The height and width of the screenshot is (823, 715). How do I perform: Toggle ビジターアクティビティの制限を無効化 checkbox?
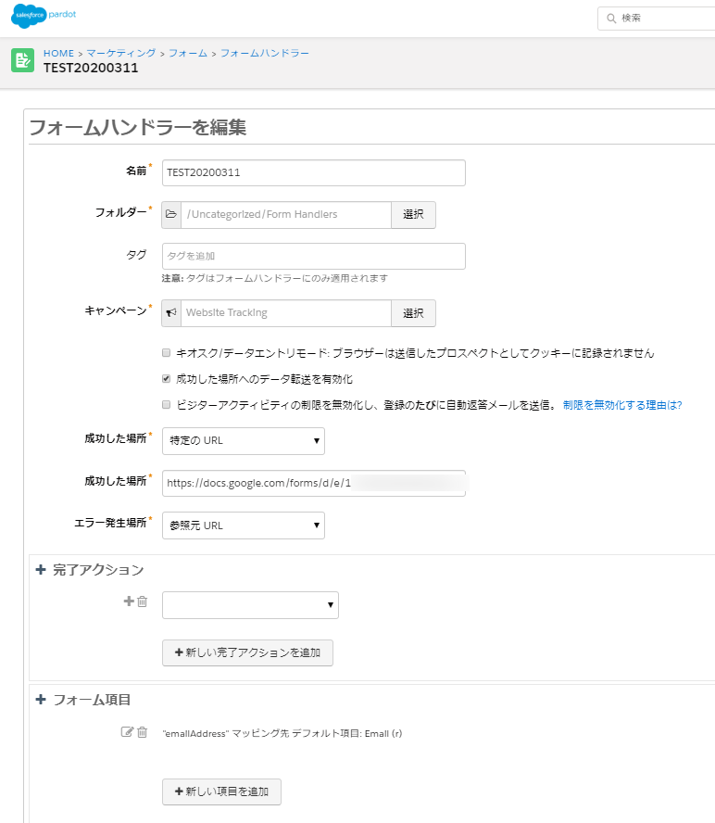tap(166, 405)
